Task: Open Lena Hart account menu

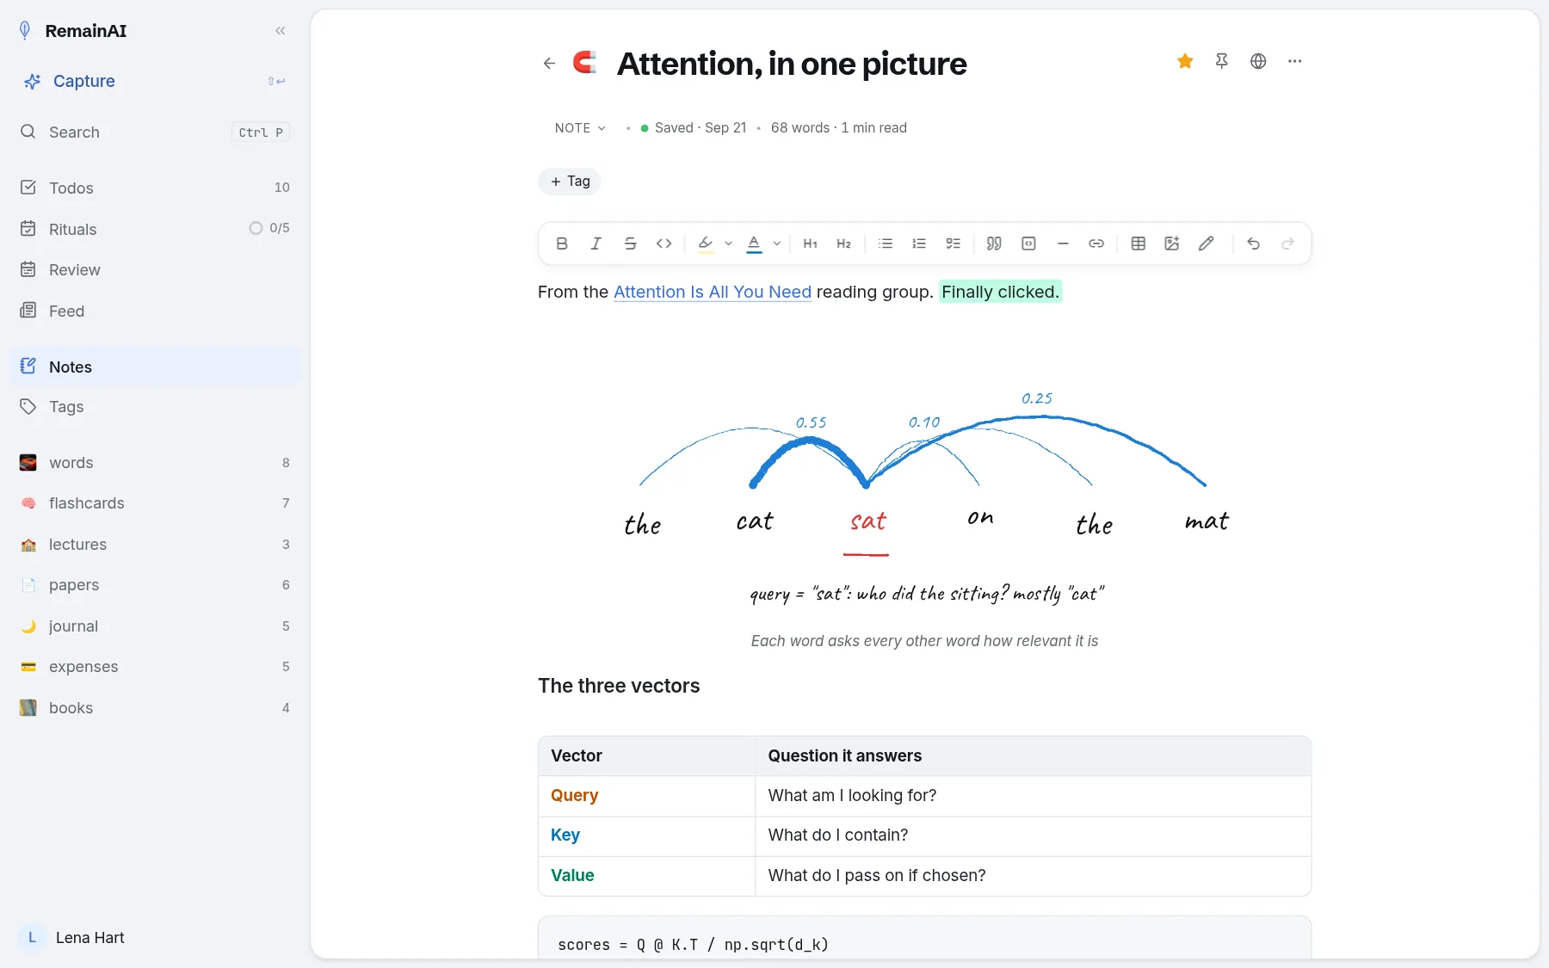Action: click(73, 937)
